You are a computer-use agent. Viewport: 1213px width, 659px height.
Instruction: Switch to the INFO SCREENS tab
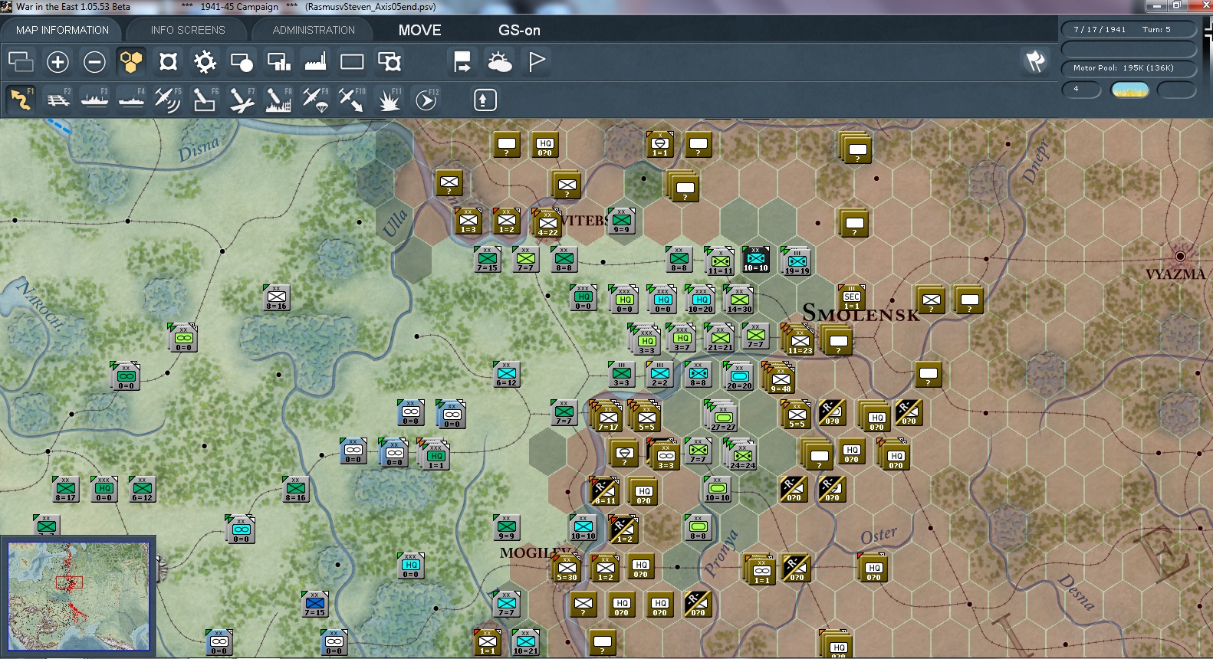(x=188, y=30)
